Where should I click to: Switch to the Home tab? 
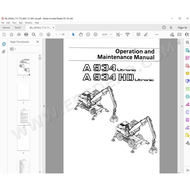[6, 27]
